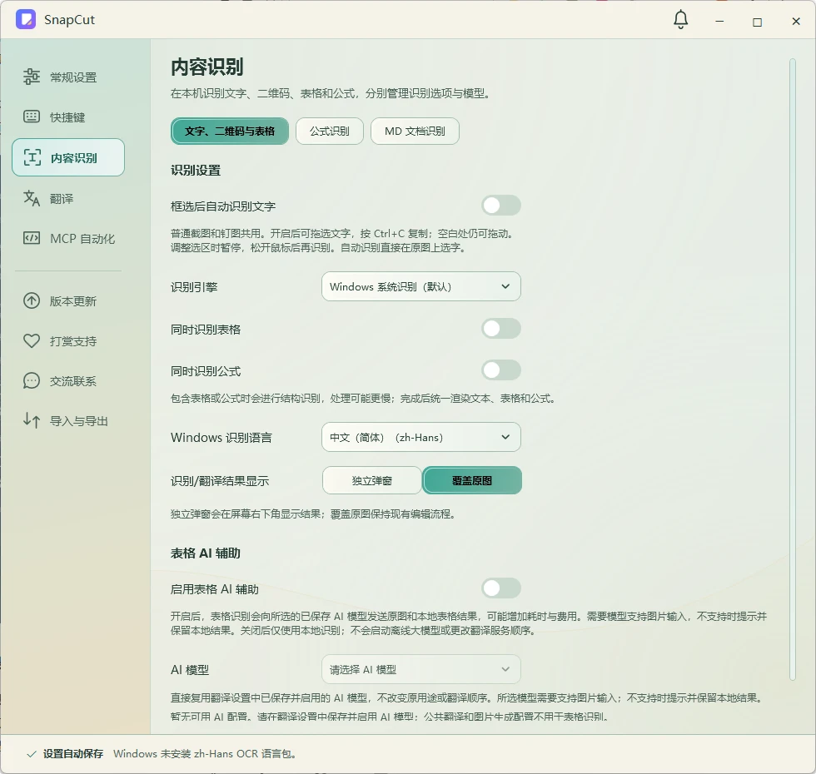This screenshot has height=774, width=816.
Task: Enable 启用表格 AI 辅助 switch
Action: coord(500,588)
